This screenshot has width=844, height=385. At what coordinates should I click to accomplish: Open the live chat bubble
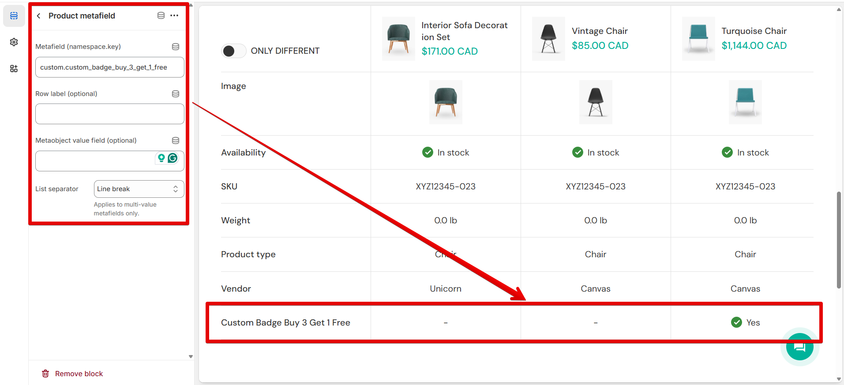pos(799,347)
